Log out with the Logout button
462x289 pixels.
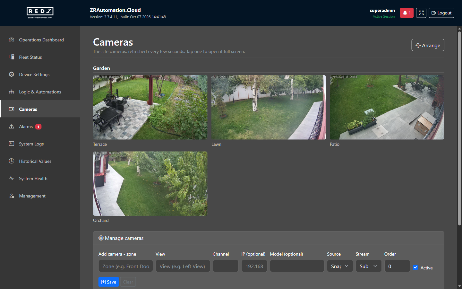tap(441, 13)
